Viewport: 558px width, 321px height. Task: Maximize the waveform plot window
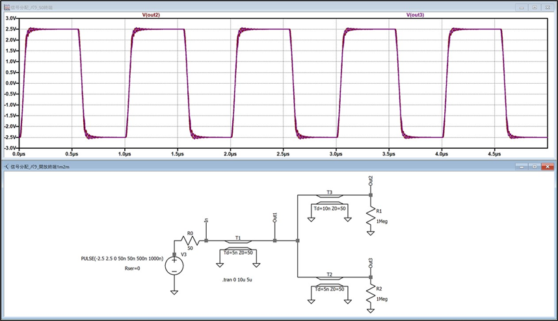pos(534,6)
